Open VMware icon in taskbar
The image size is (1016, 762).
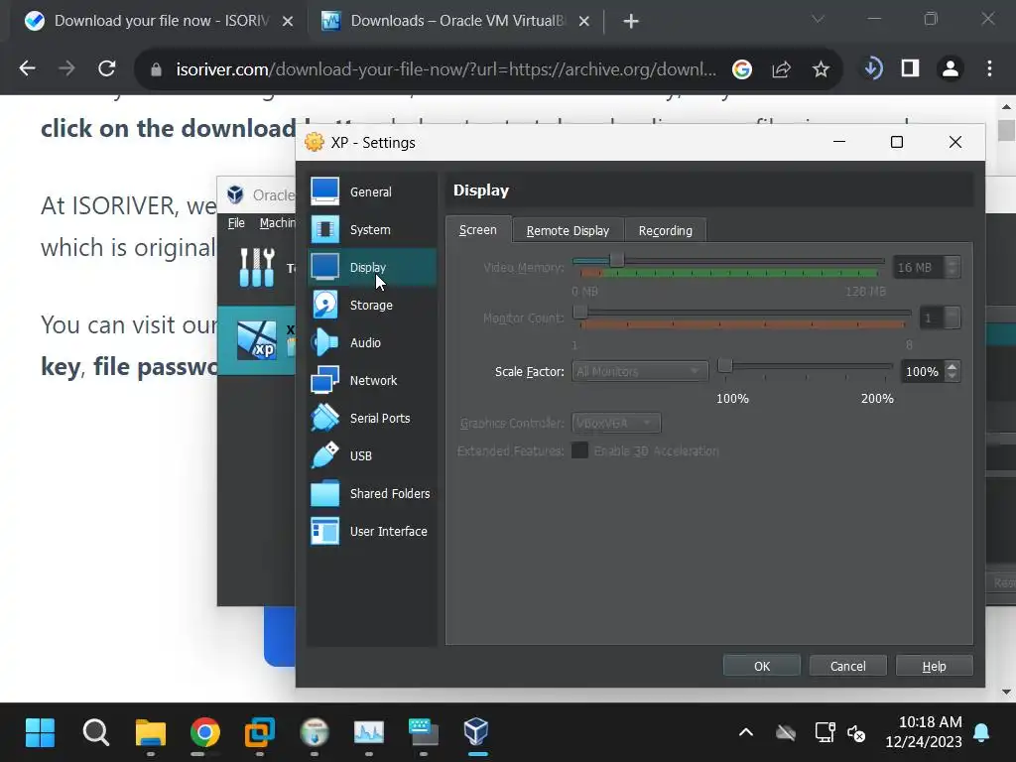(259, 732)
